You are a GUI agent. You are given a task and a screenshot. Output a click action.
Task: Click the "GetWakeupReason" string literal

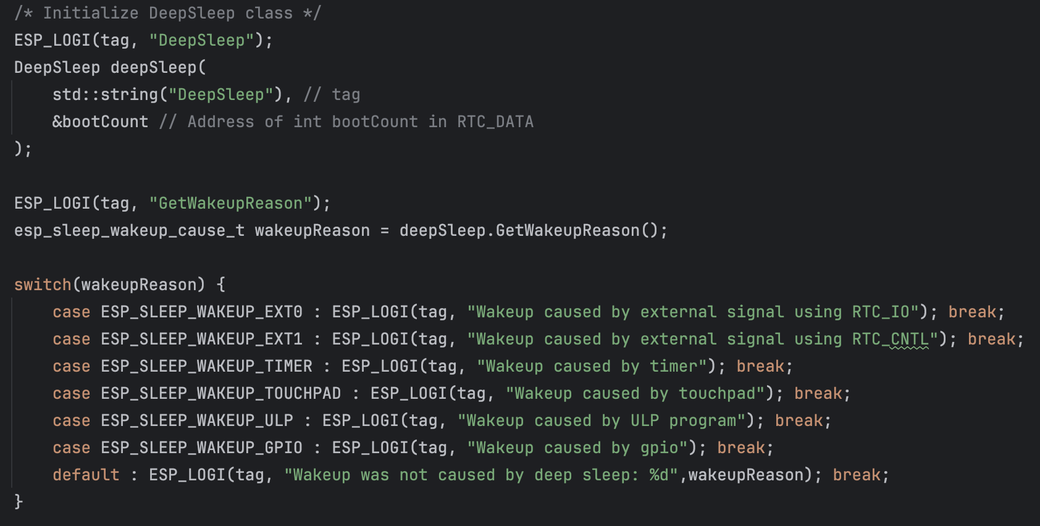tap(230, 203)
